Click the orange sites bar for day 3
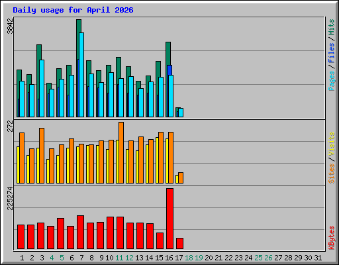339x265 pixels. click(42, 156)
